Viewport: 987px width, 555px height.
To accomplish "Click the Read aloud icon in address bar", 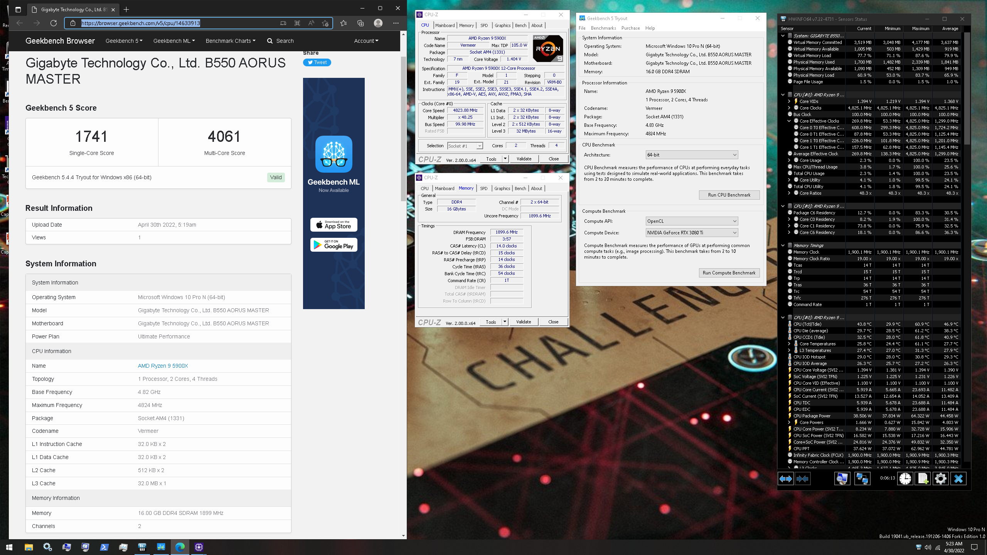I will (311, 23).
